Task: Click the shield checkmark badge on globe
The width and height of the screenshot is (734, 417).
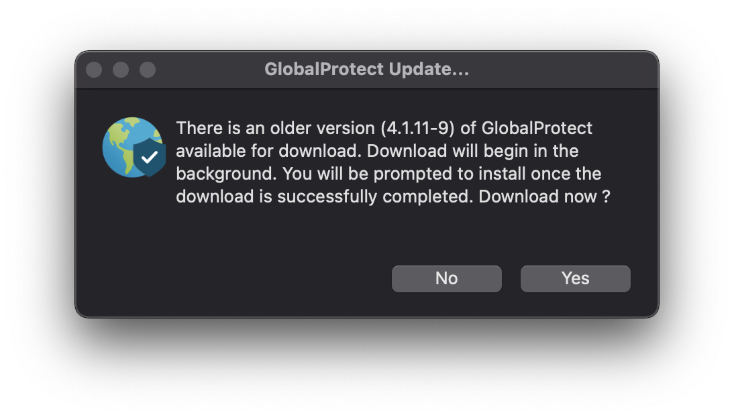Action: click(x=150, y=158)
